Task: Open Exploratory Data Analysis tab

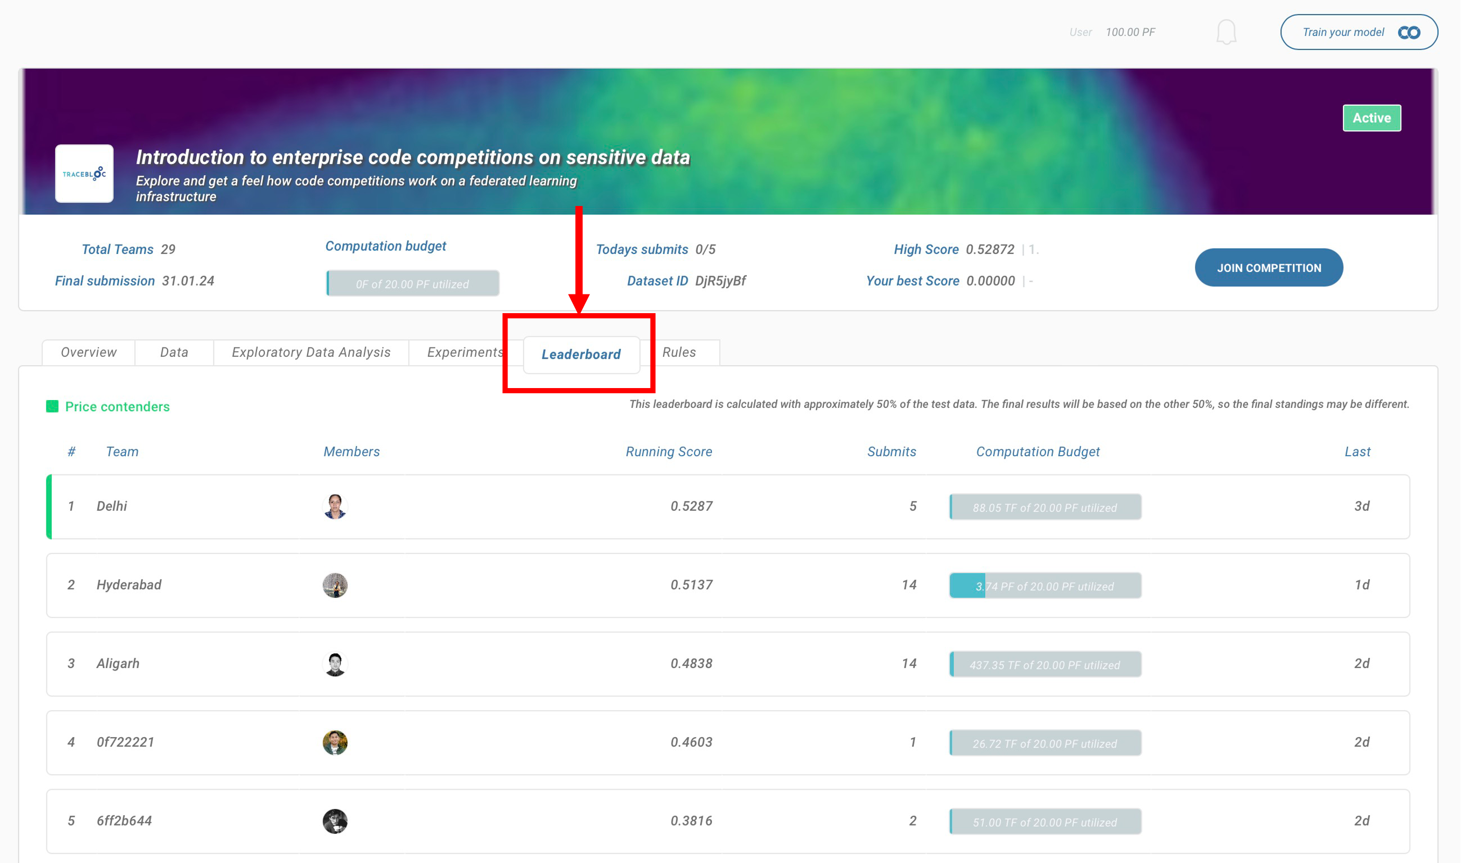Action: (x=311, y=352)
